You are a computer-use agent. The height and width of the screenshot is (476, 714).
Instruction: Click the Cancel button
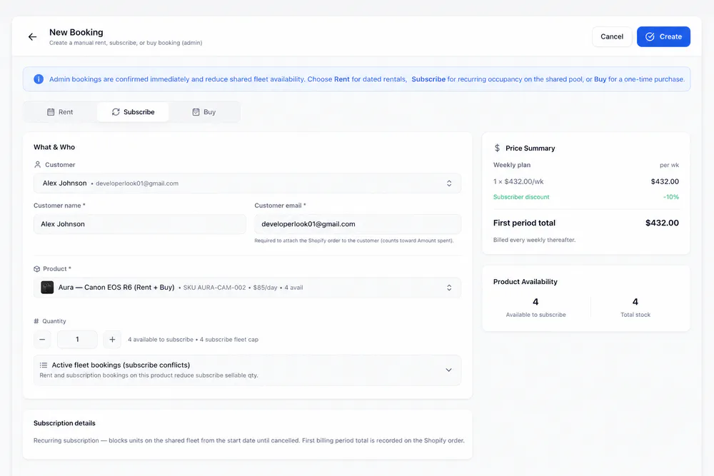(612, 37)
